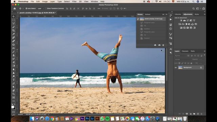The image size is (217, 122).
Task: Open the Layers panel menu
Action: (x=204, y=51)
